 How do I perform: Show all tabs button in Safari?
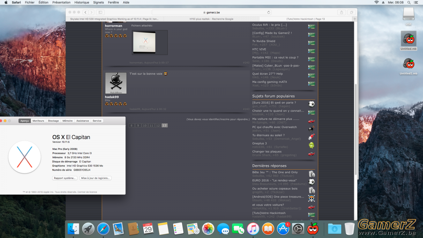(x=351, y=12)
